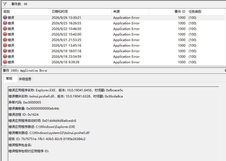Click the Explorer.EXE faulting application name line
Screen dimensions: 226x161
(66, 90)
